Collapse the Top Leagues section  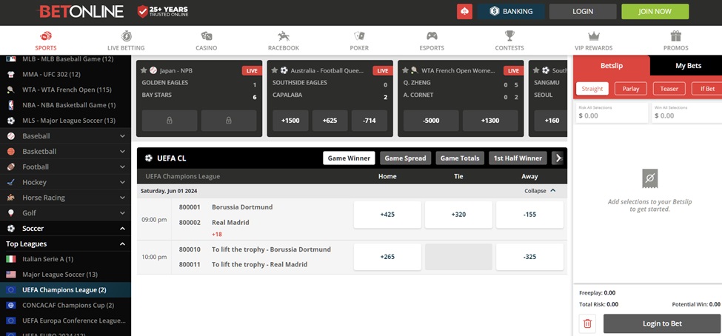click(x=122, y=243)
